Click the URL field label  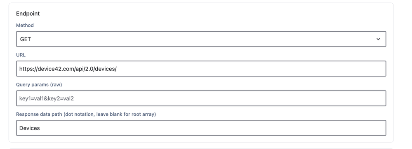point(21,55)
